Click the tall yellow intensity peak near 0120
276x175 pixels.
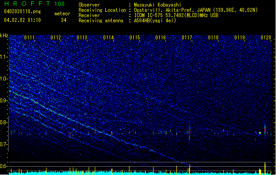click(265, 168)
